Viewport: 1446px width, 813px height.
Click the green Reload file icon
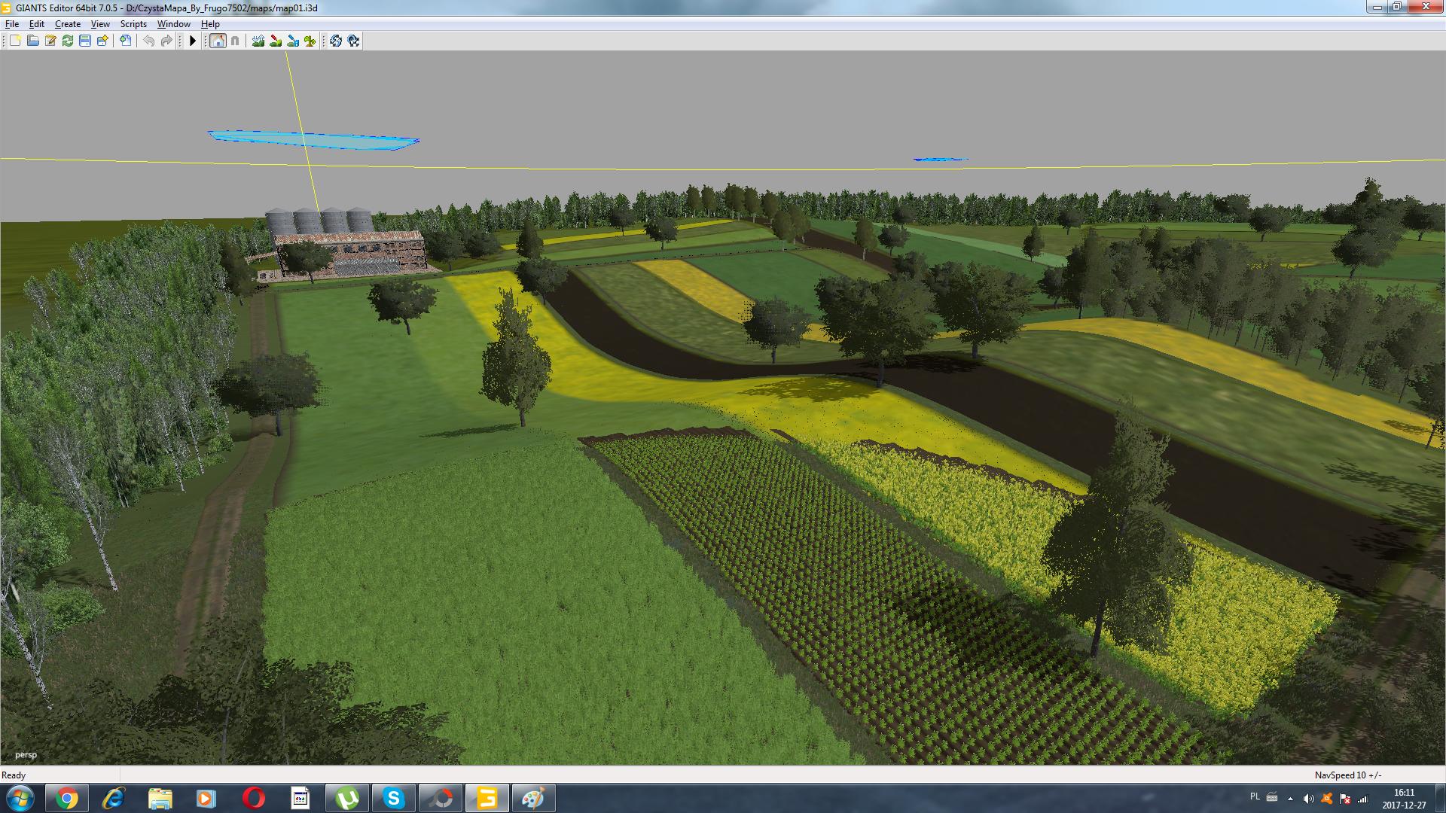[68, 41]
